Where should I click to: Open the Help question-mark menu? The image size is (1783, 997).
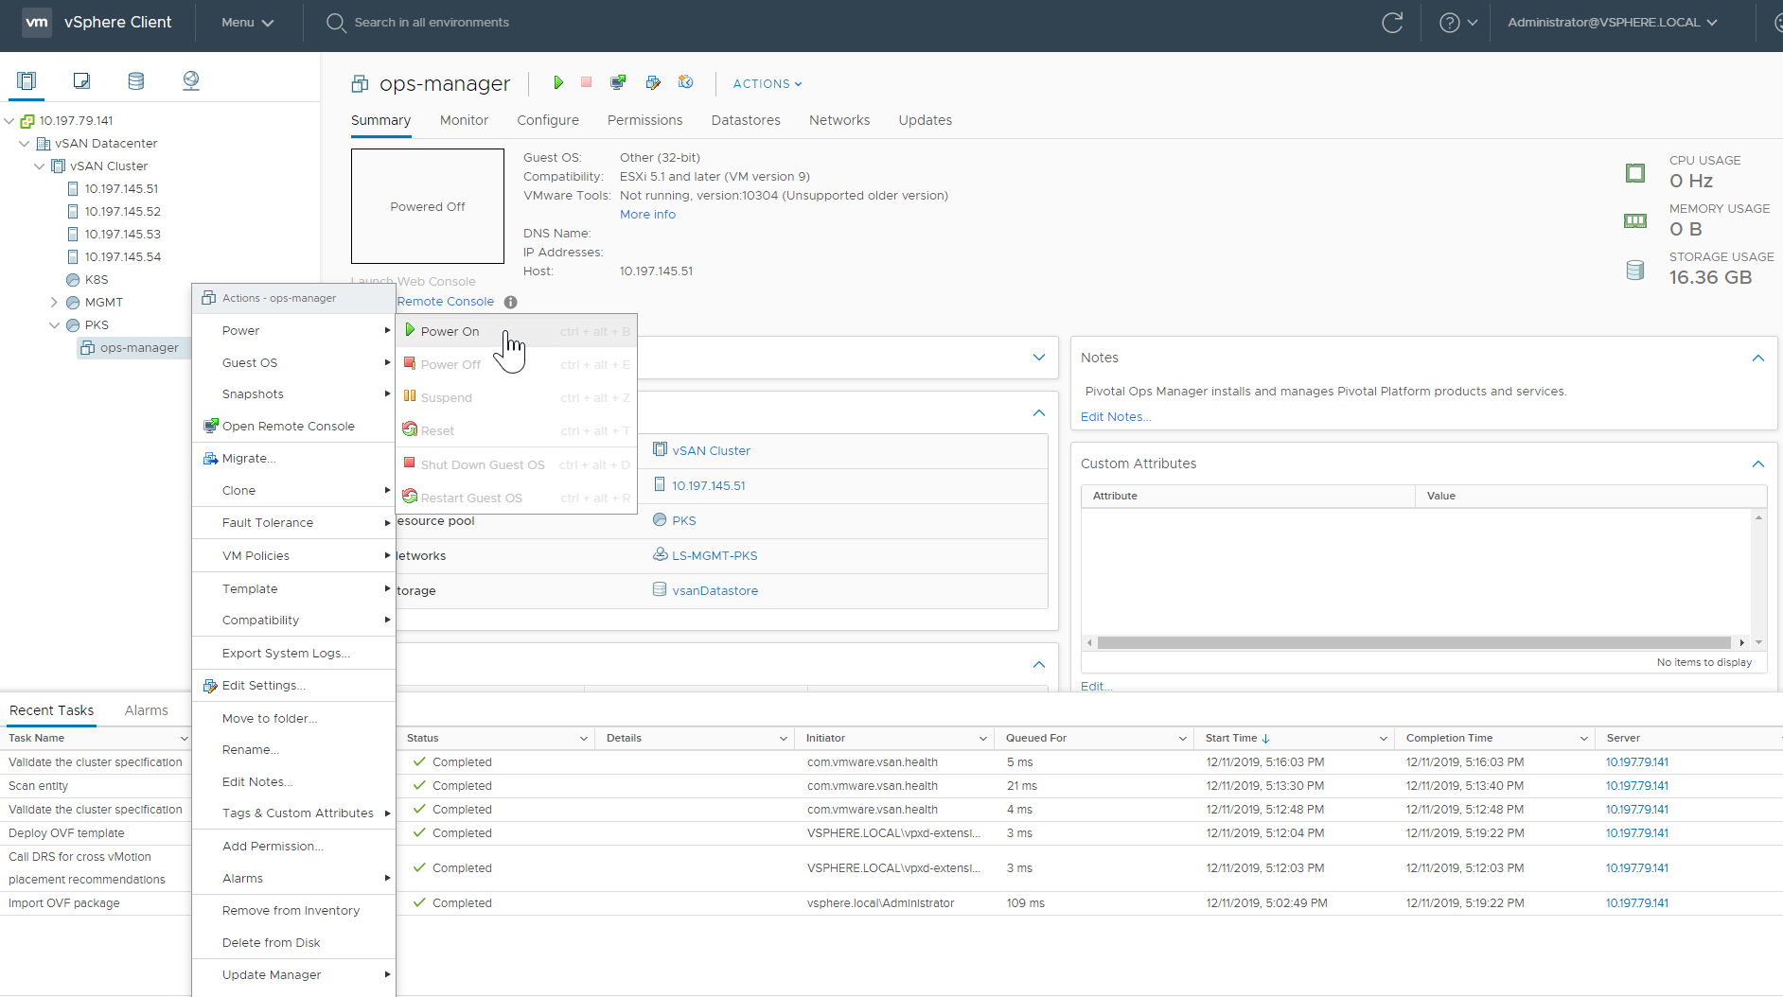point(1457,23)
